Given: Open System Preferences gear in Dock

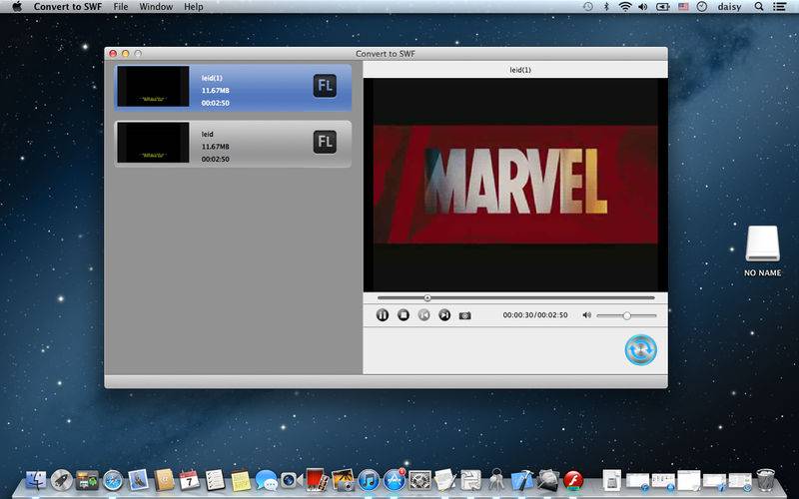Looking at the screenshot, I should [x=419, y=480].
